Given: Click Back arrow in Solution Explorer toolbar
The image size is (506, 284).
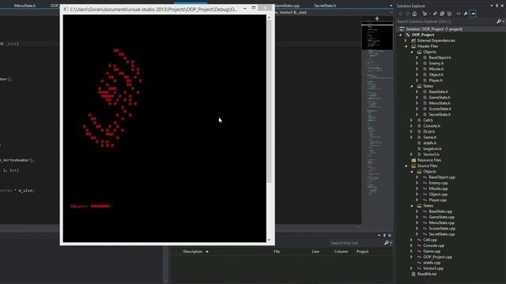Looking at the screenshot, I should tap(401, 13).
